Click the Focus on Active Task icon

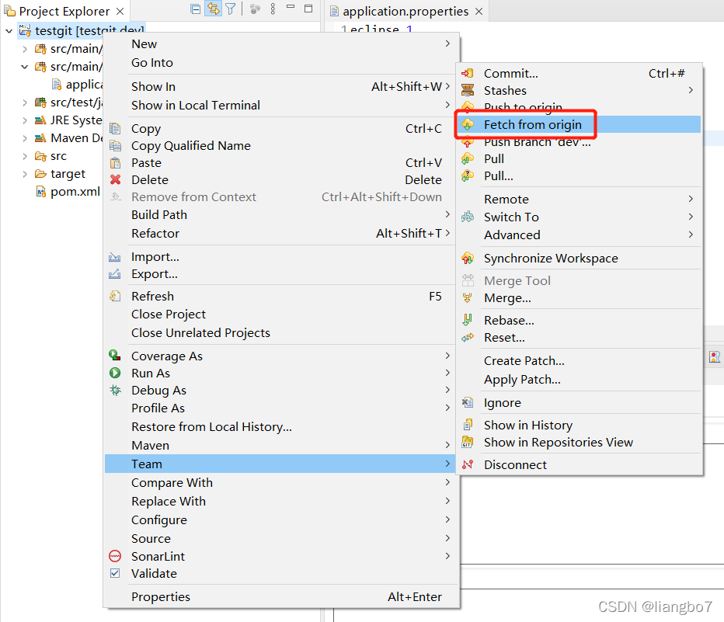point(254,8)
